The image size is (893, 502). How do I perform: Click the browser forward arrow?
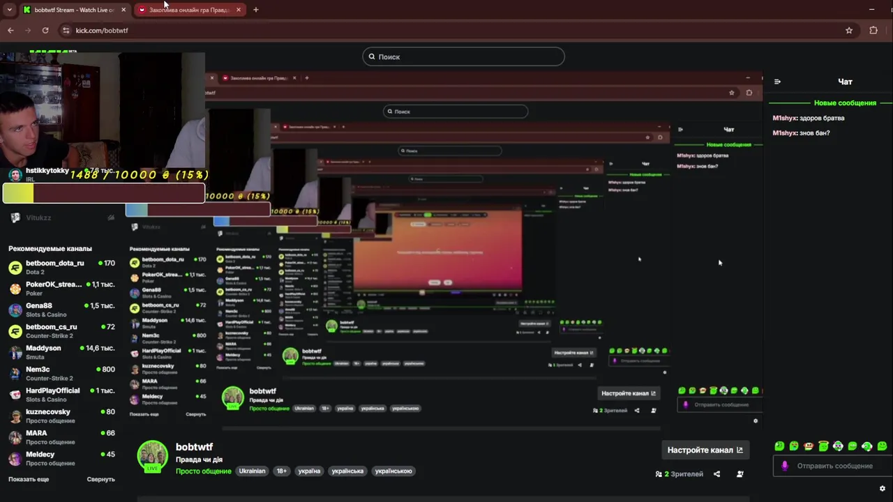28,31
